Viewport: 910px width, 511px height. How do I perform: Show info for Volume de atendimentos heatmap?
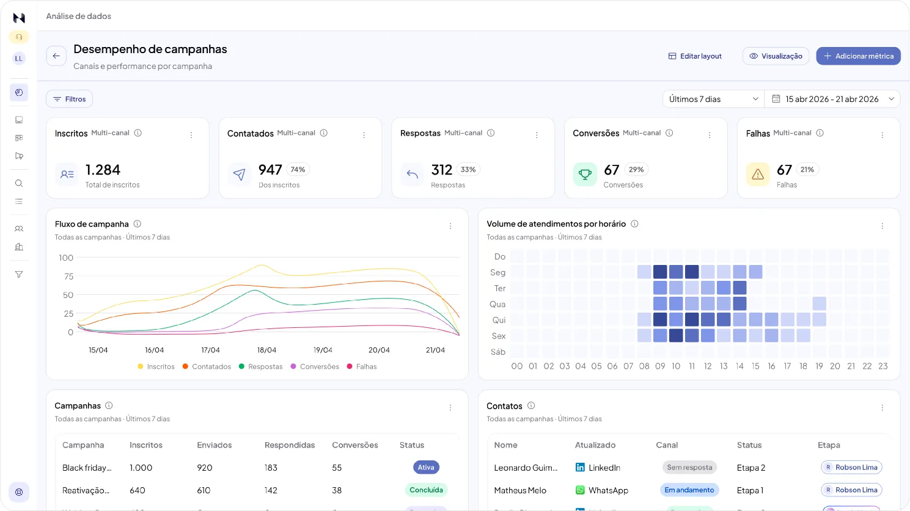tap(634, 224)
